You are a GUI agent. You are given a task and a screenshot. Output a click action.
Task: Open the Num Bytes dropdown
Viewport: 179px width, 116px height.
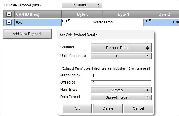[121, 90]
